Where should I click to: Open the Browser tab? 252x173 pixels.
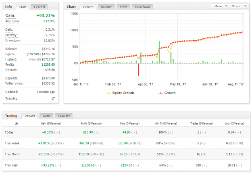(x=64, y=116)
